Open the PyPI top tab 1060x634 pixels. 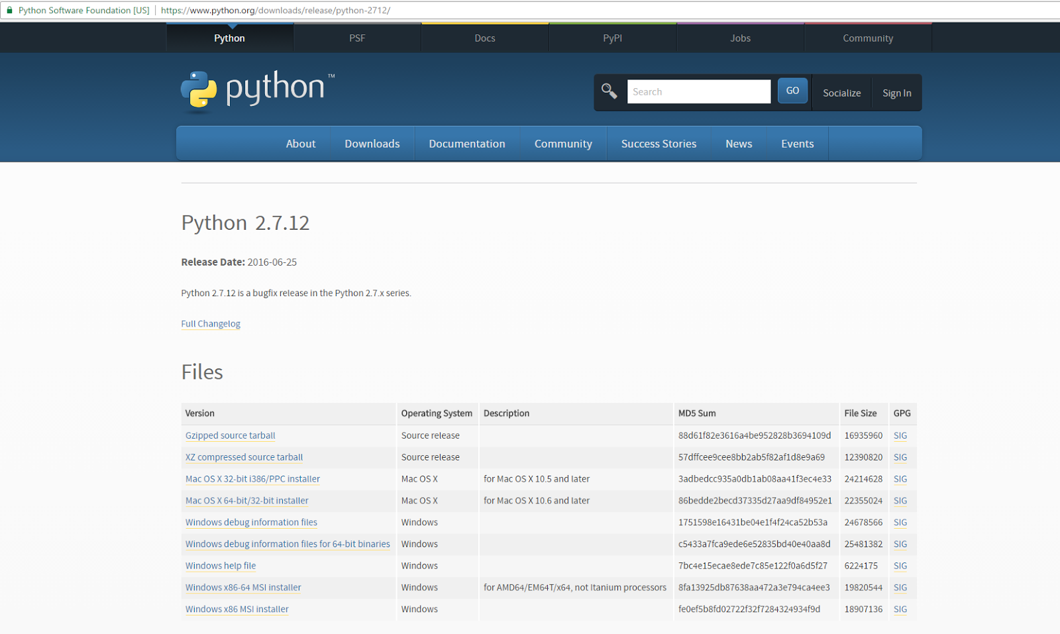point(613,38)
